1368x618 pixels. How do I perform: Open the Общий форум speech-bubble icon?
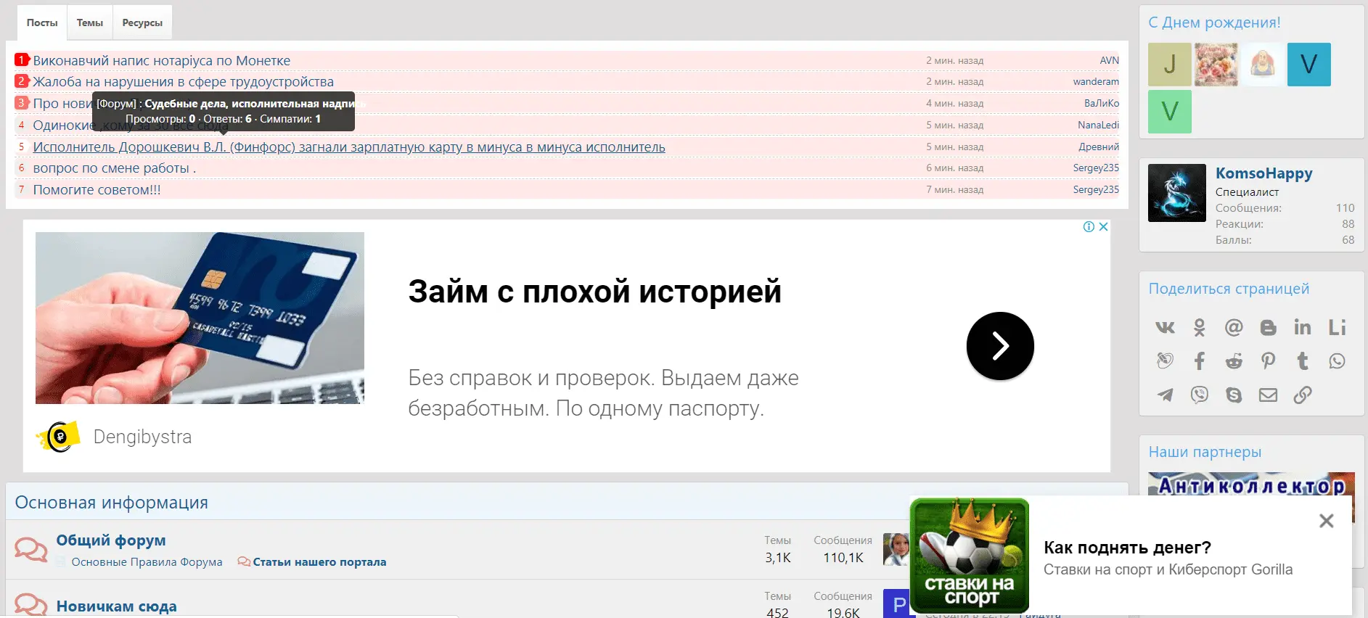point(30,549)
